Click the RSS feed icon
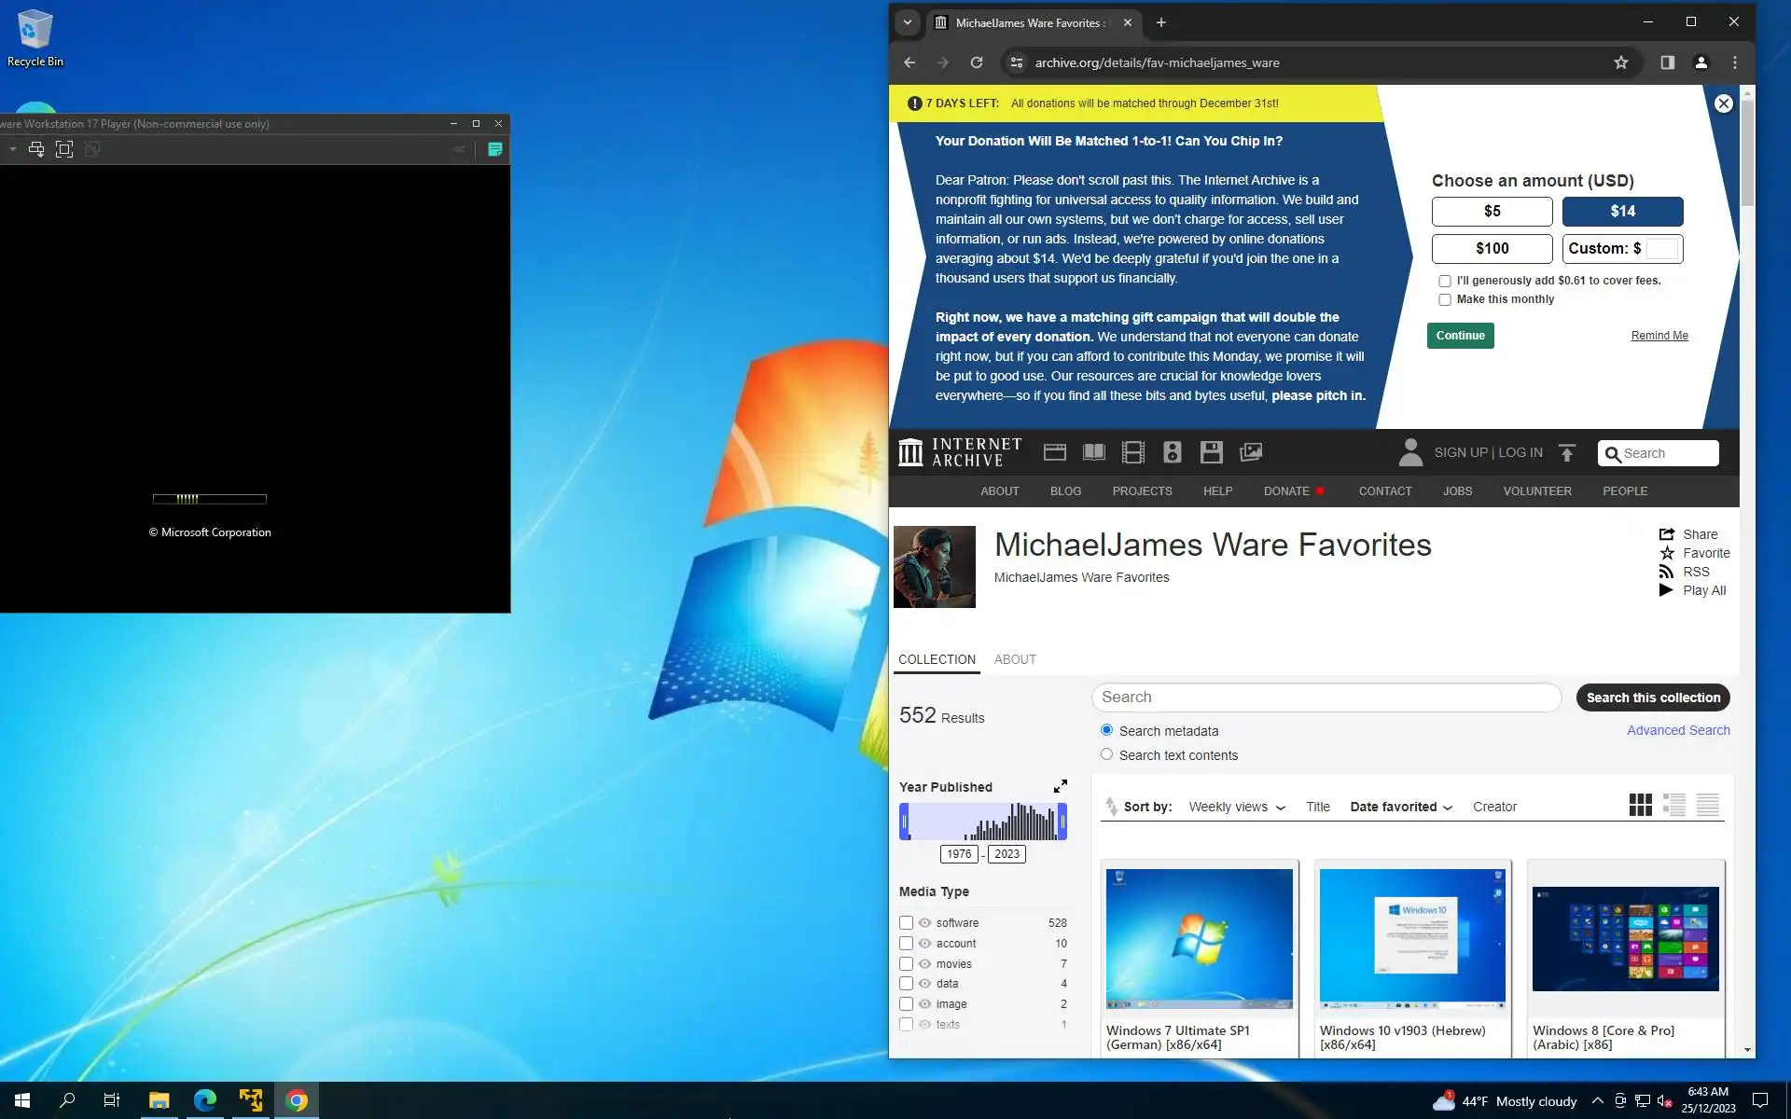Image resolution: width=1791 pixels, height=1119 pixels. (x=1666, y=572)
